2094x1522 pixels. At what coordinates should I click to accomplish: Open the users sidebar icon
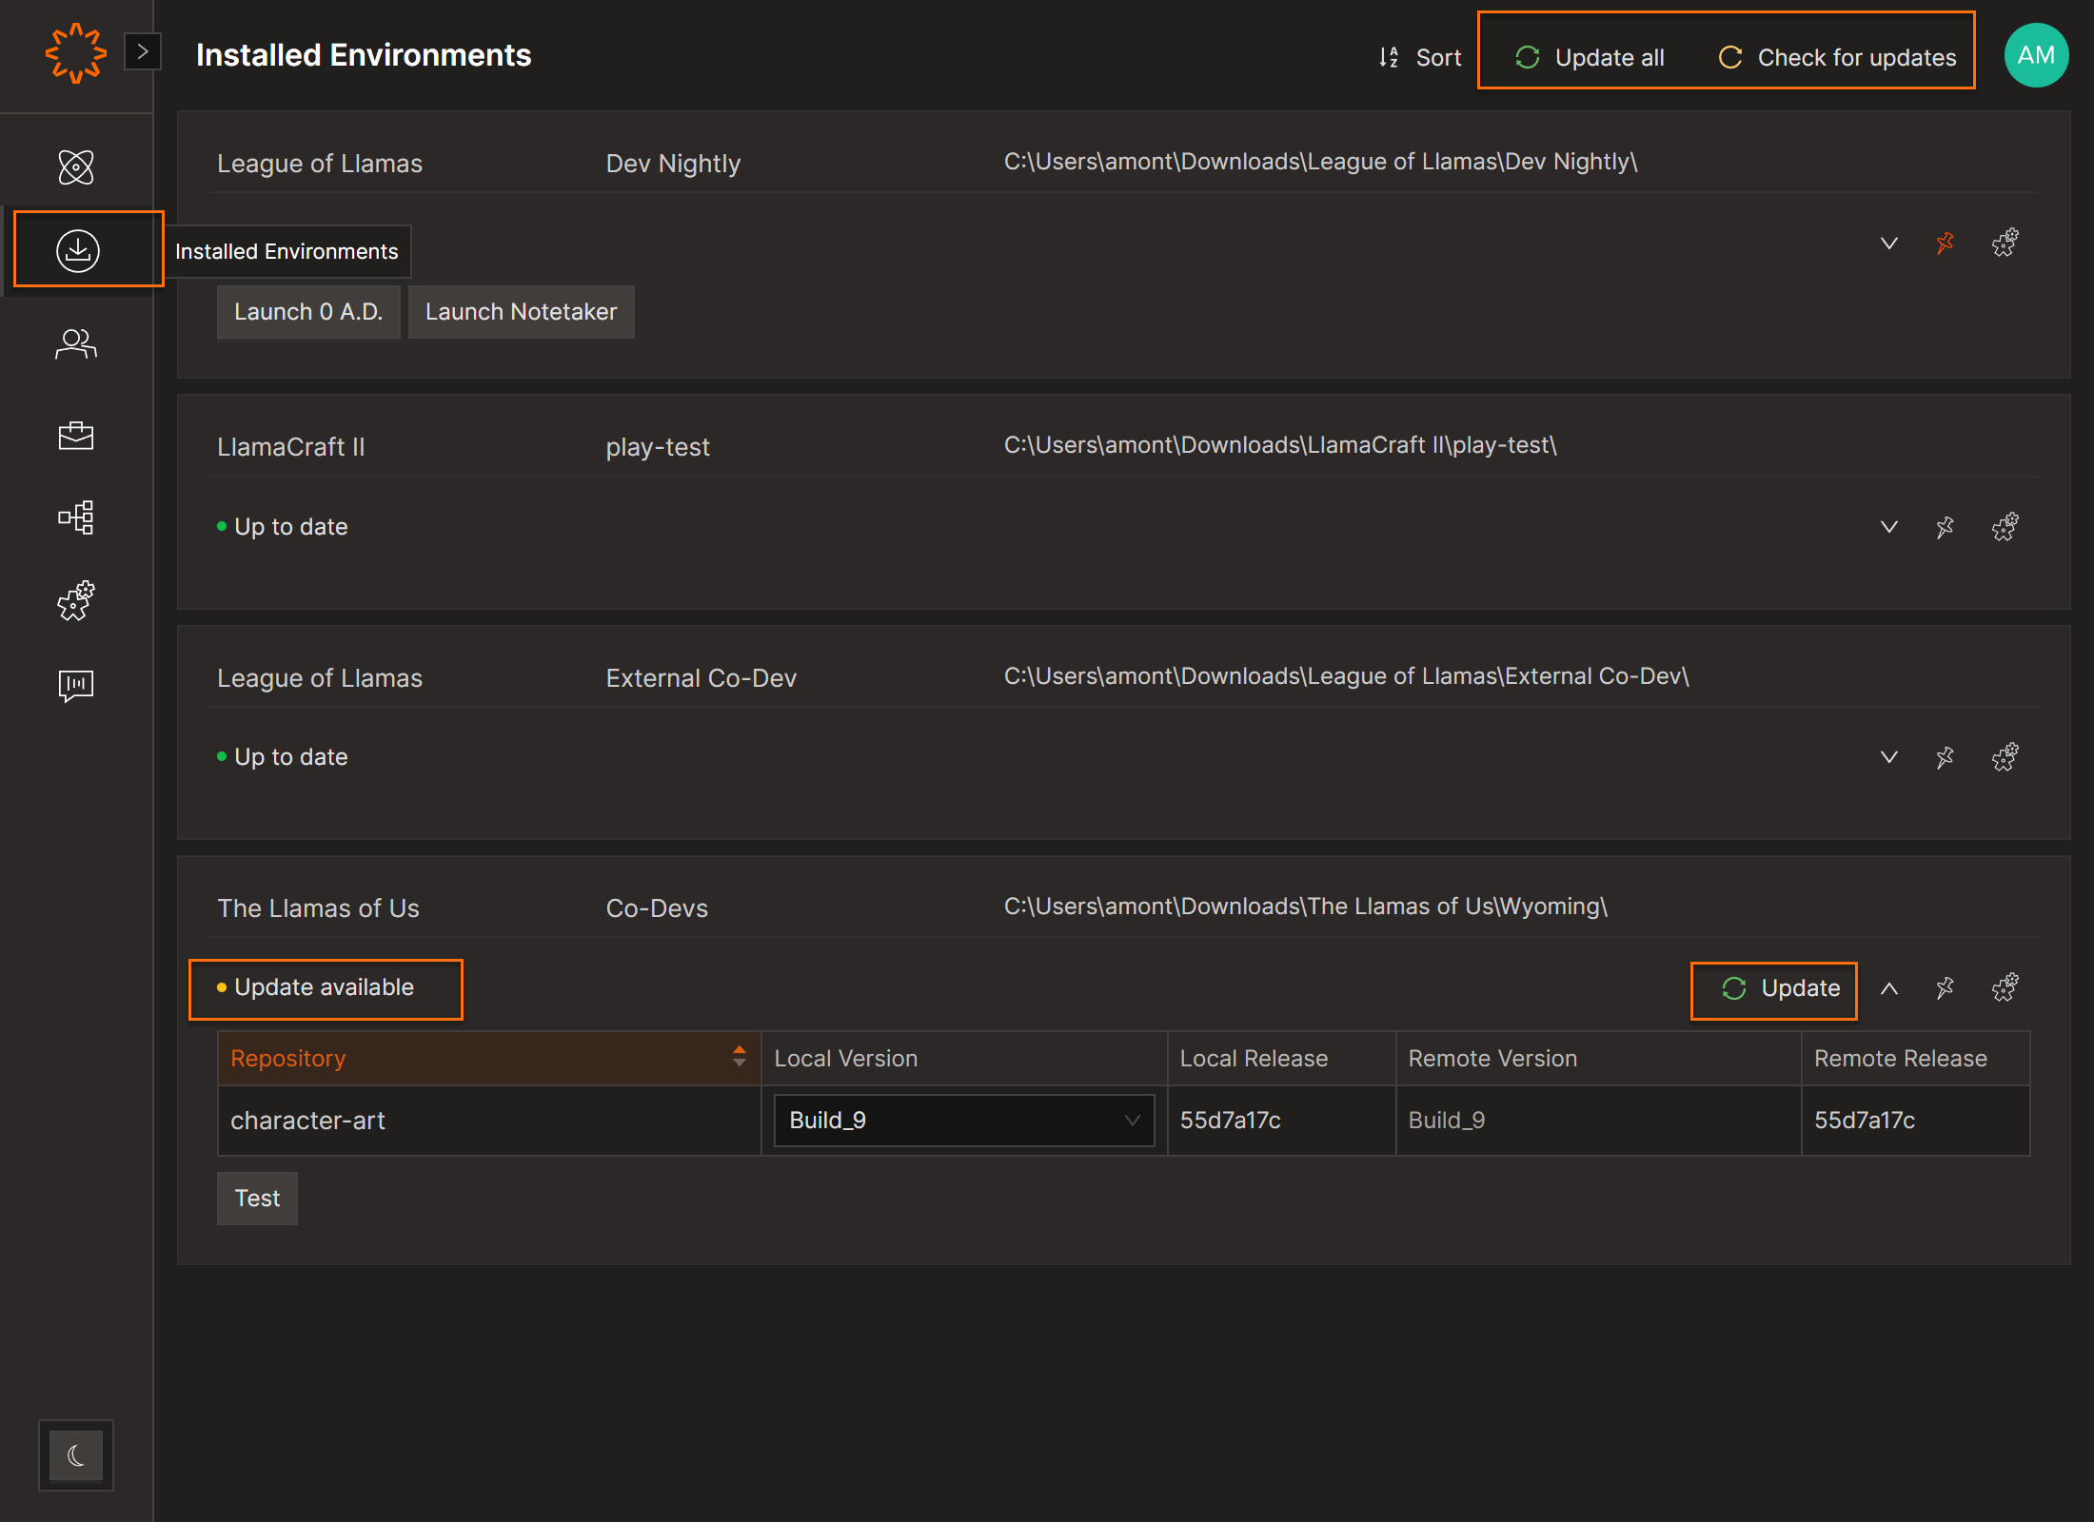(x=76, y=343)
